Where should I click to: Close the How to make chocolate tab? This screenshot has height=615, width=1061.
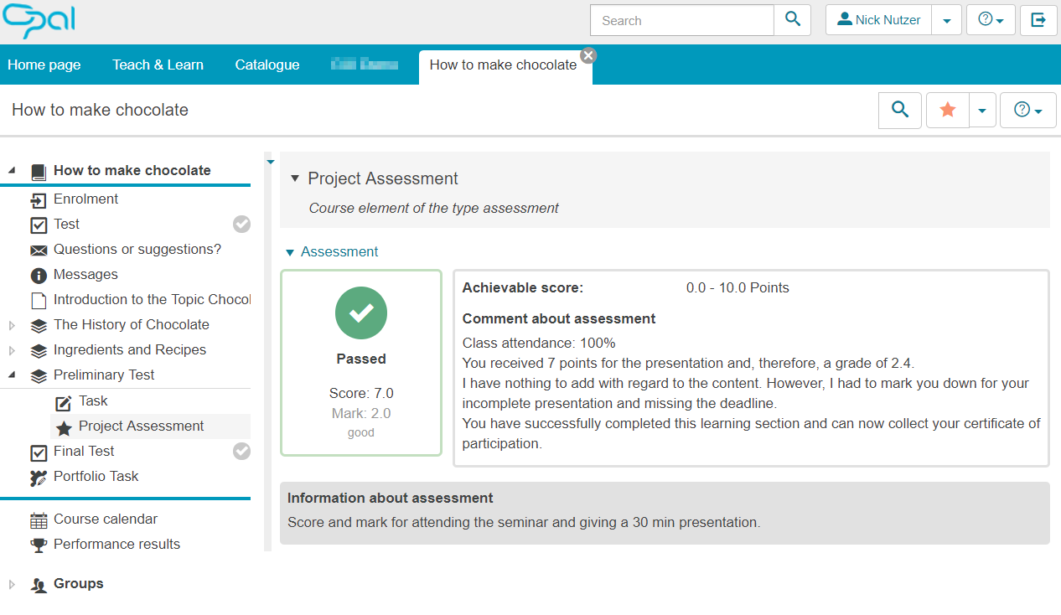pos(588,55)
